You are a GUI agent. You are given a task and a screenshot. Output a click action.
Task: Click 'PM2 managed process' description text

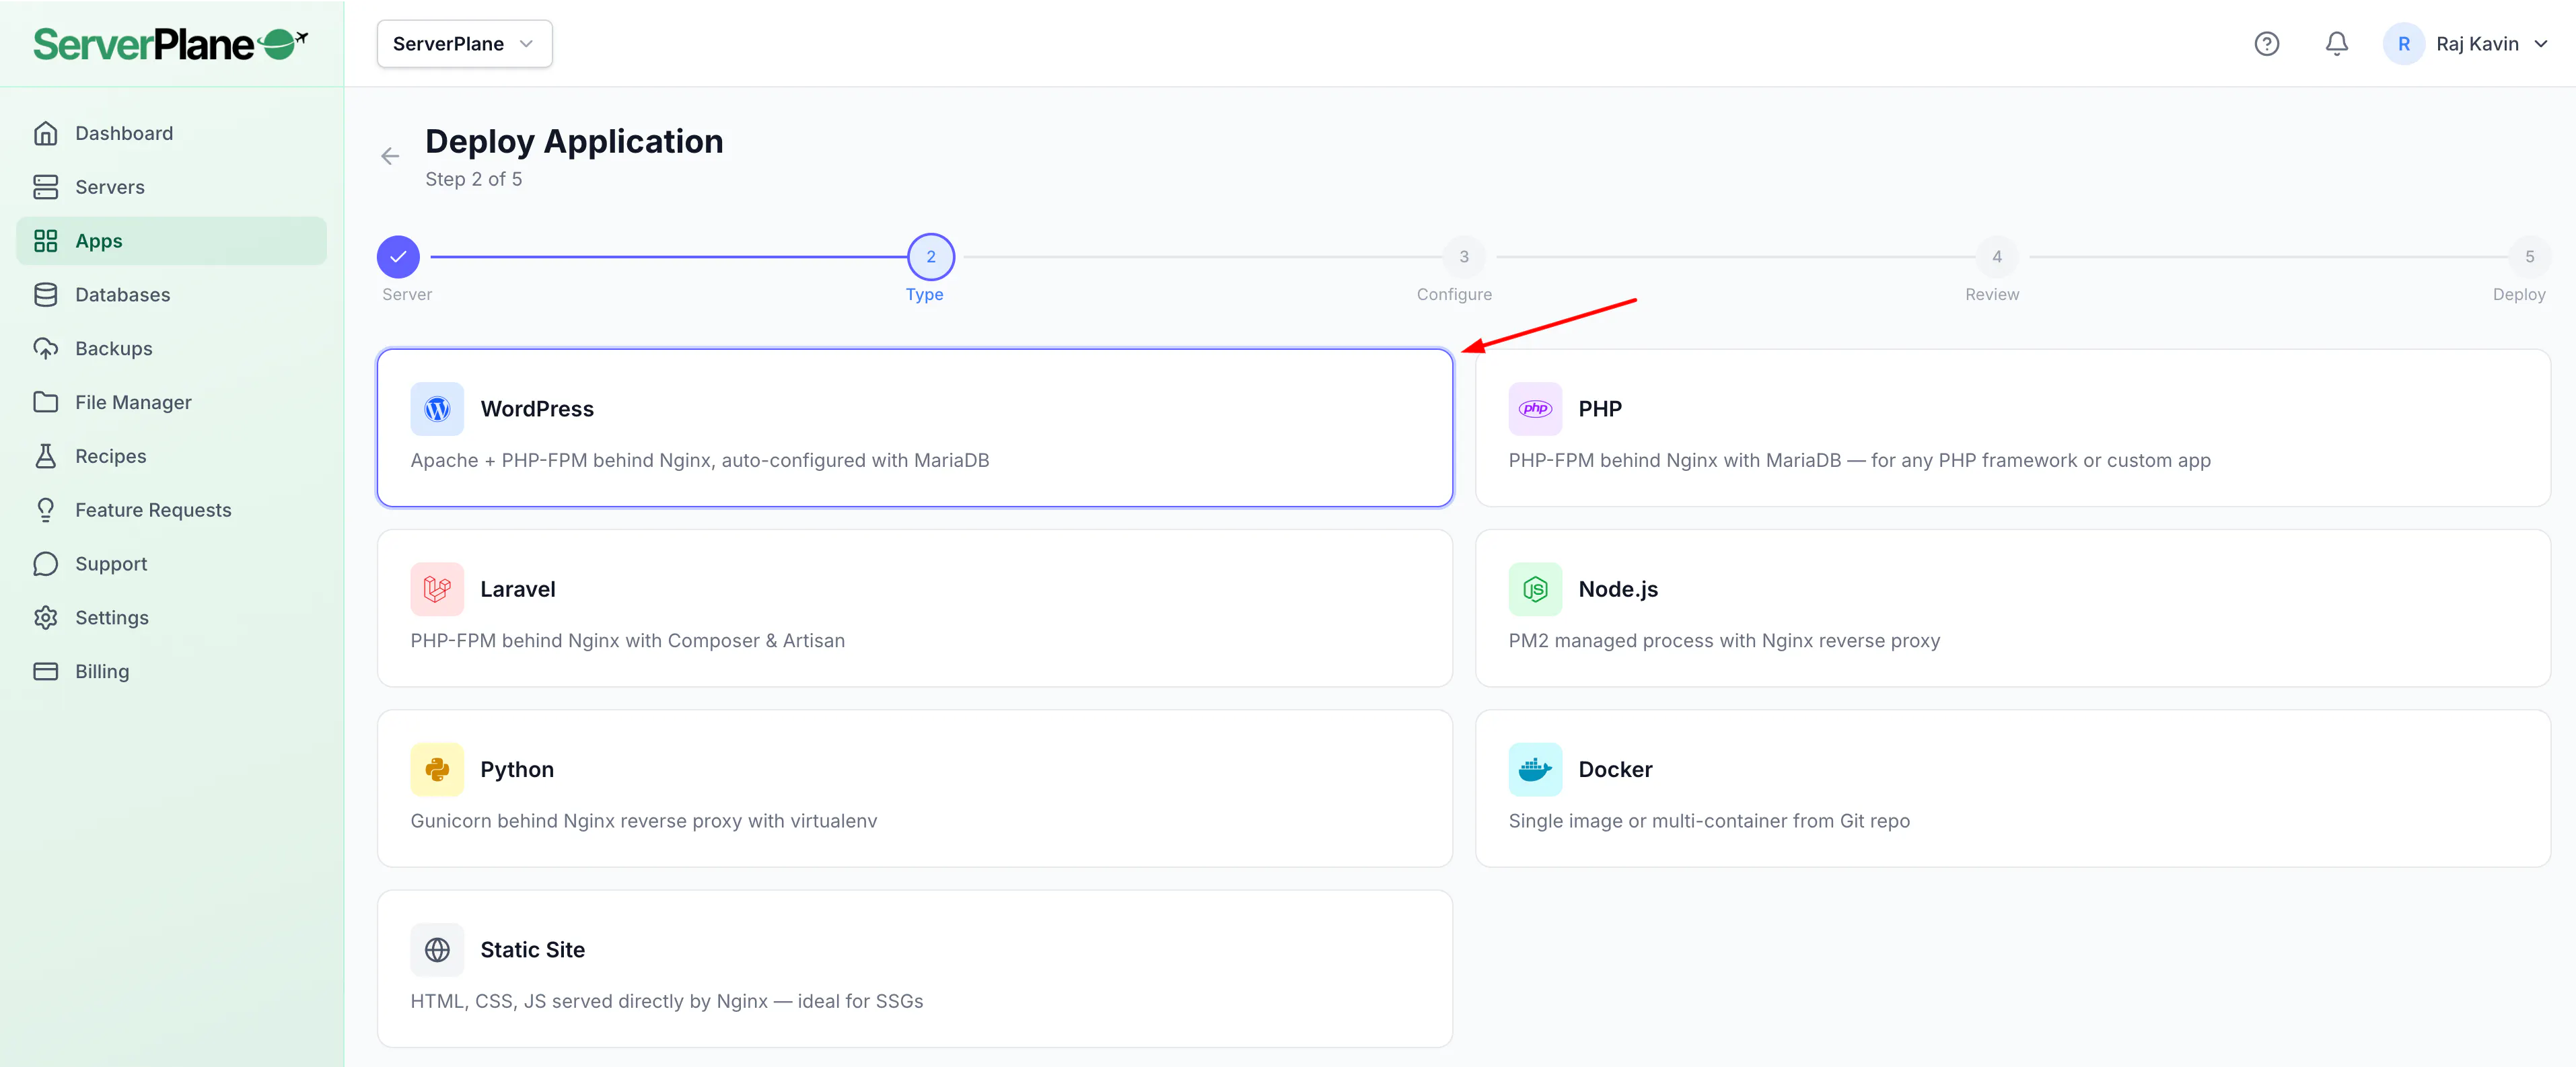click(1724, 640)
